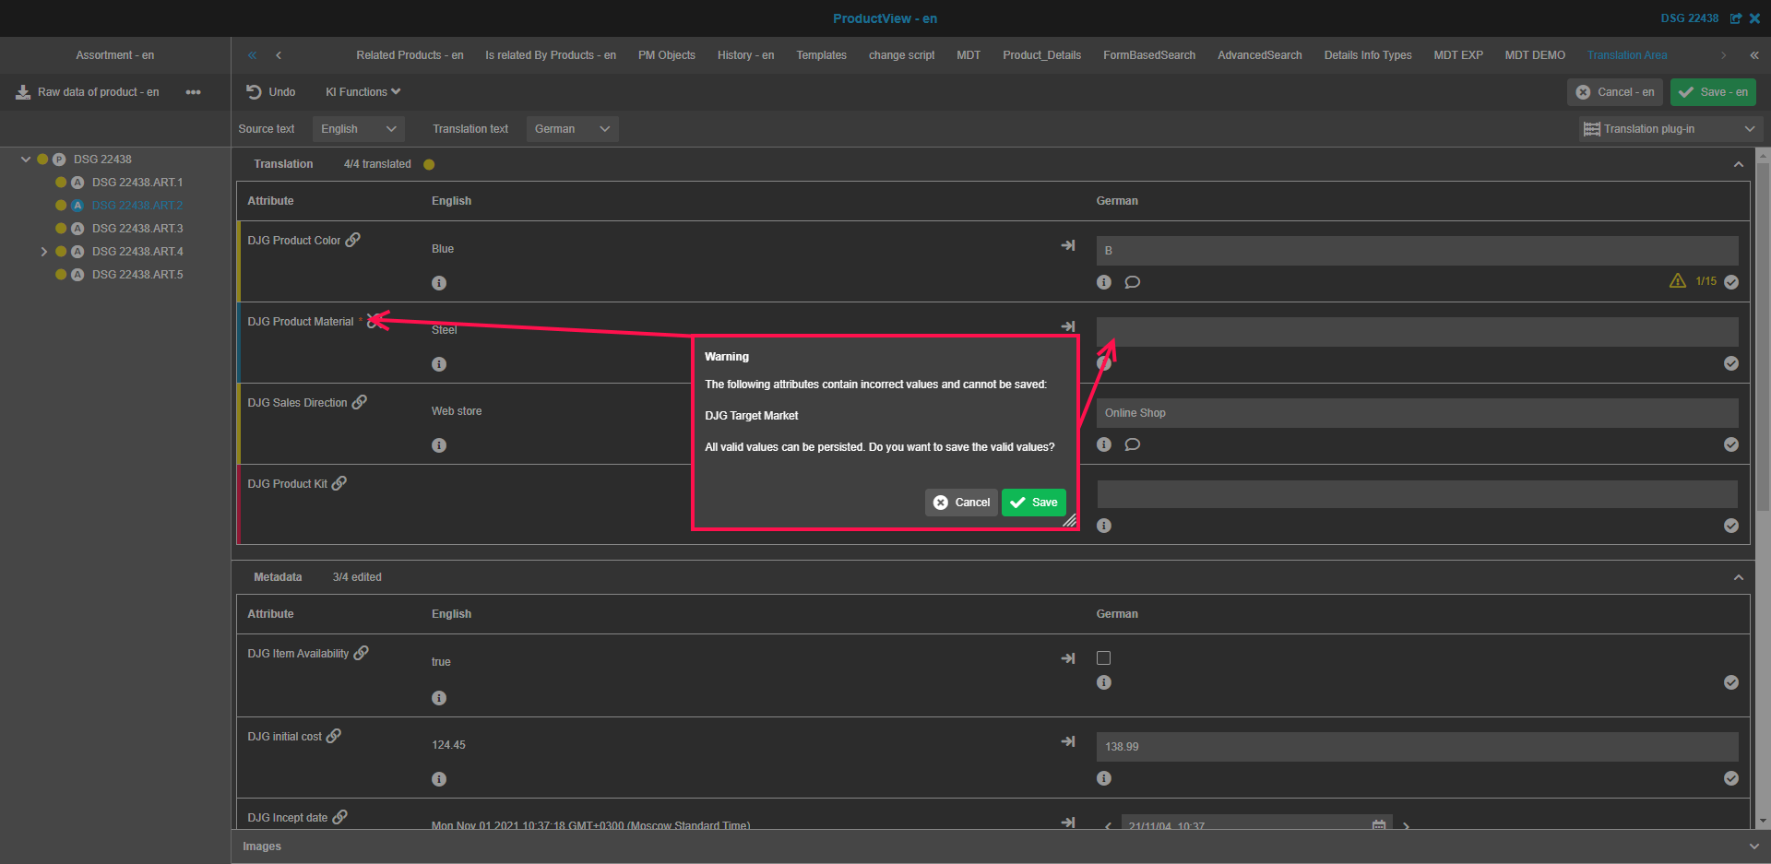Toggle the DJG Item Availability German checkbox
This screenshot has height=864, width=1771.
(x=1103, y=658)
